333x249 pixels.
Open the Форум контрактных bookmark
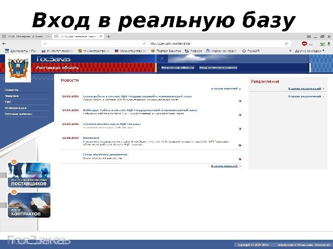coord(221,51)
